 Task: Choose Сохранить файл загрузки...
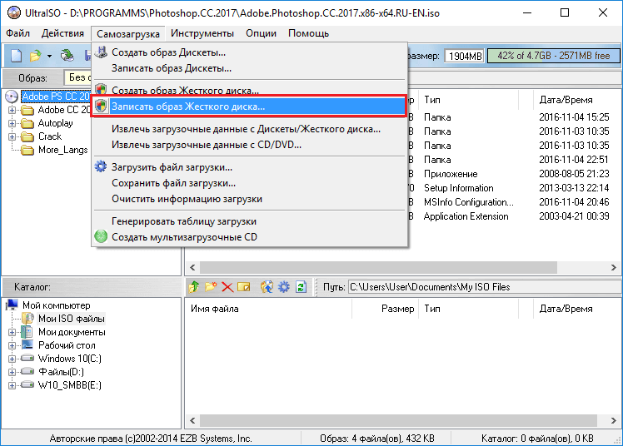(249, 183)
